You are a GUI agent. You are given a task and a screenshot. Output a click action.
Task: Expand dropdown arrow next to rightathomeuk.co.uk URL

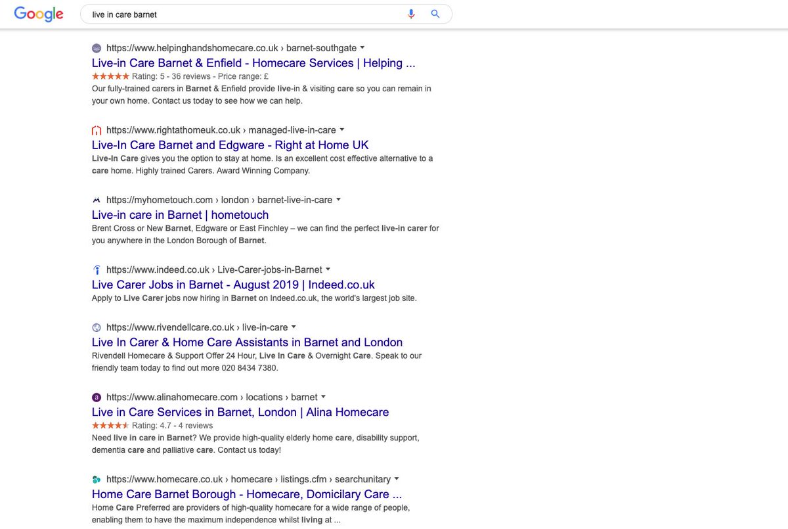click(x=341, y=130)
